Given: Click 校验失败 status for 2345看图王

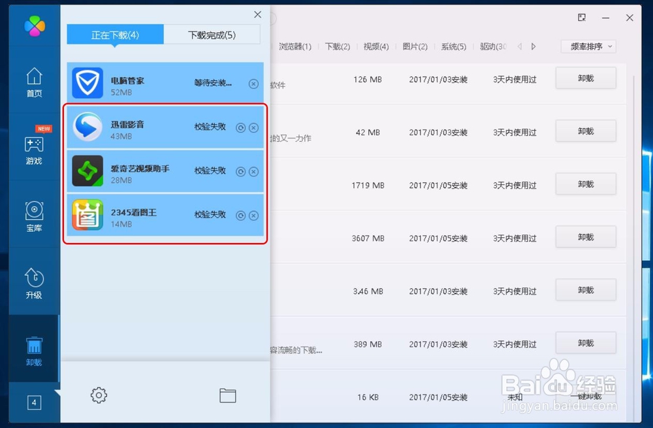Looking at the screenshot, I should click(210, 214).
